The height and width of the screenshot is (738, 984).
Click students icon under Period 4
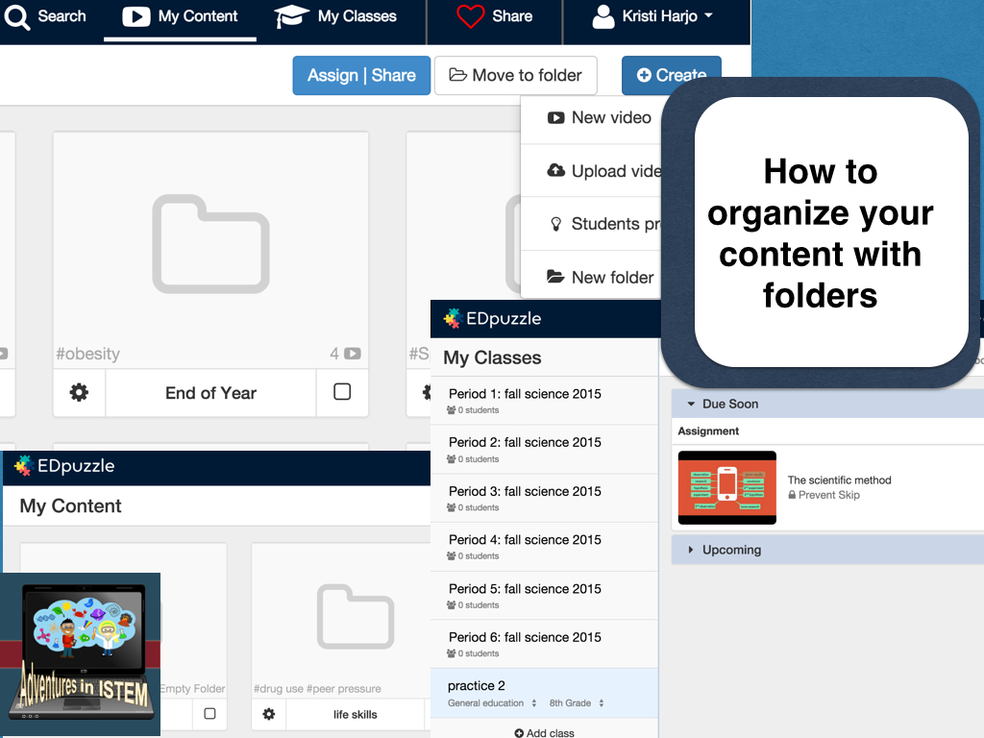452,556
